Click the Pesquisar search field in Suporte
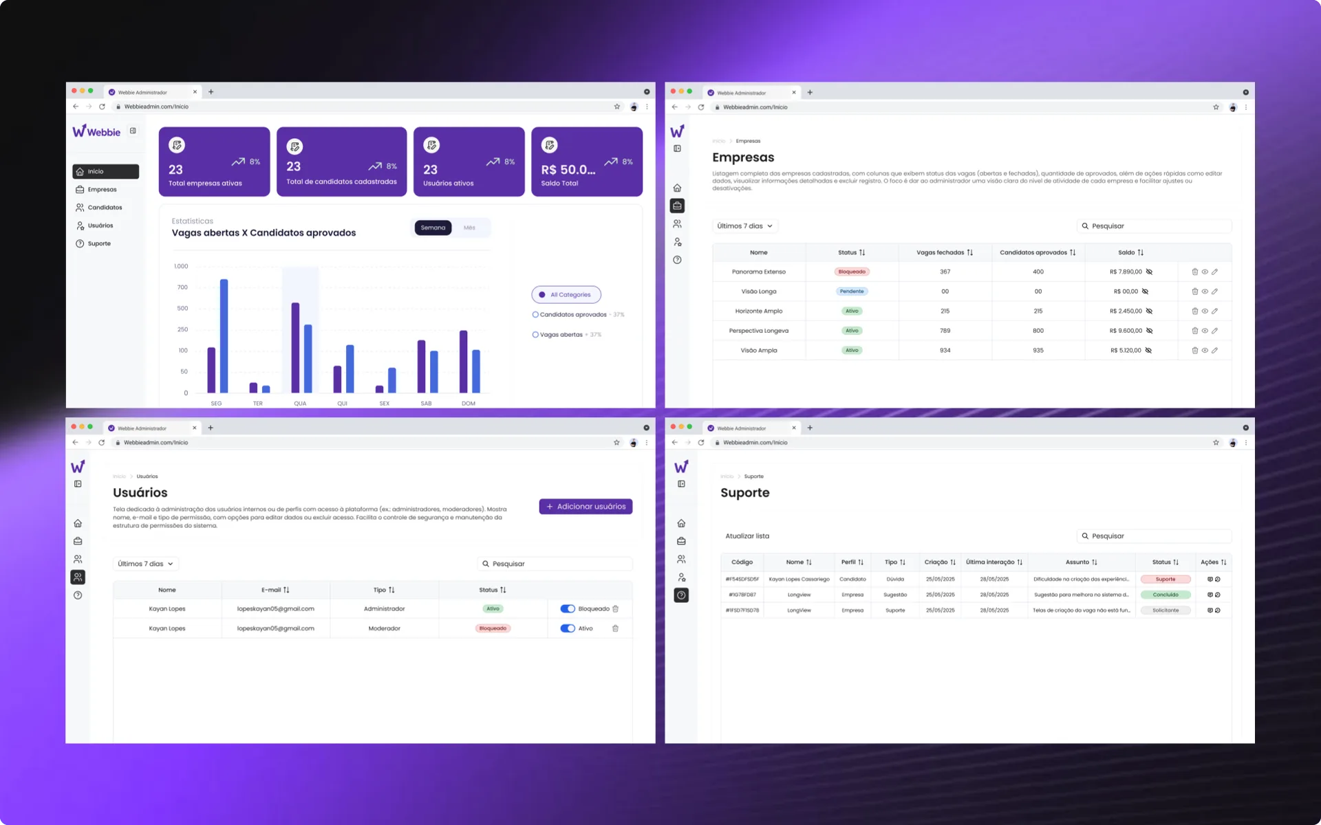Image resolution: width=1321 pixels, height=825 pixels. tap(1154, 536)
